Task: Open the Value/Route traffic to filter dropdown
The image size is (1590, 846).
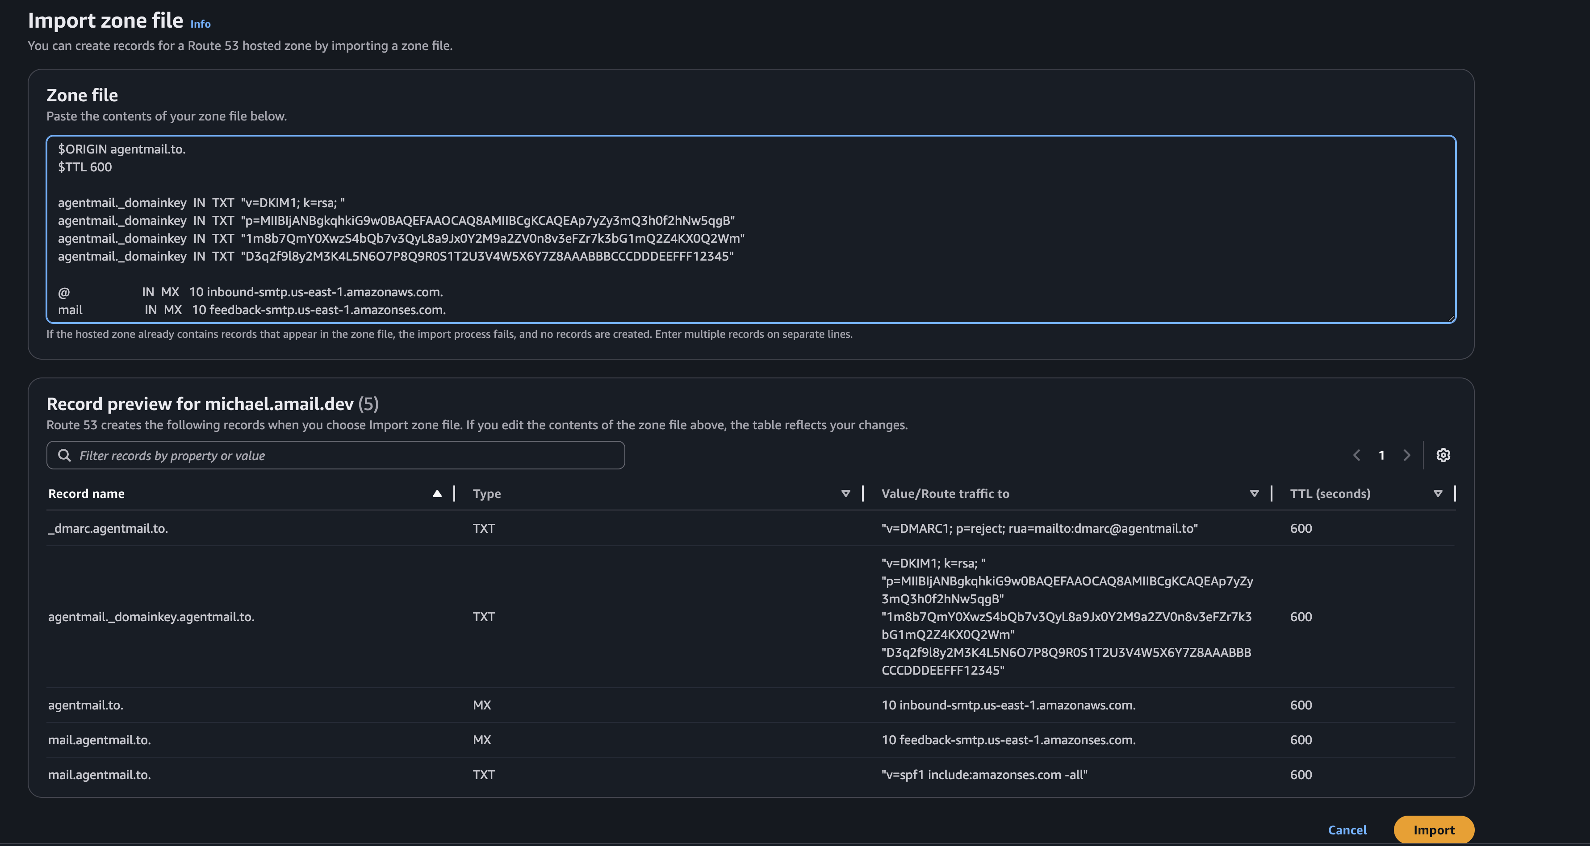Action: click(1254, 493)
